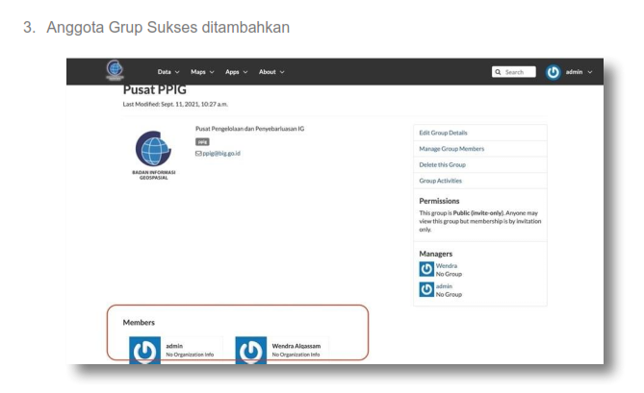This screenshot has width=644, height=393.
Task: Expand the Maps menu
Action: click(204, 72)
